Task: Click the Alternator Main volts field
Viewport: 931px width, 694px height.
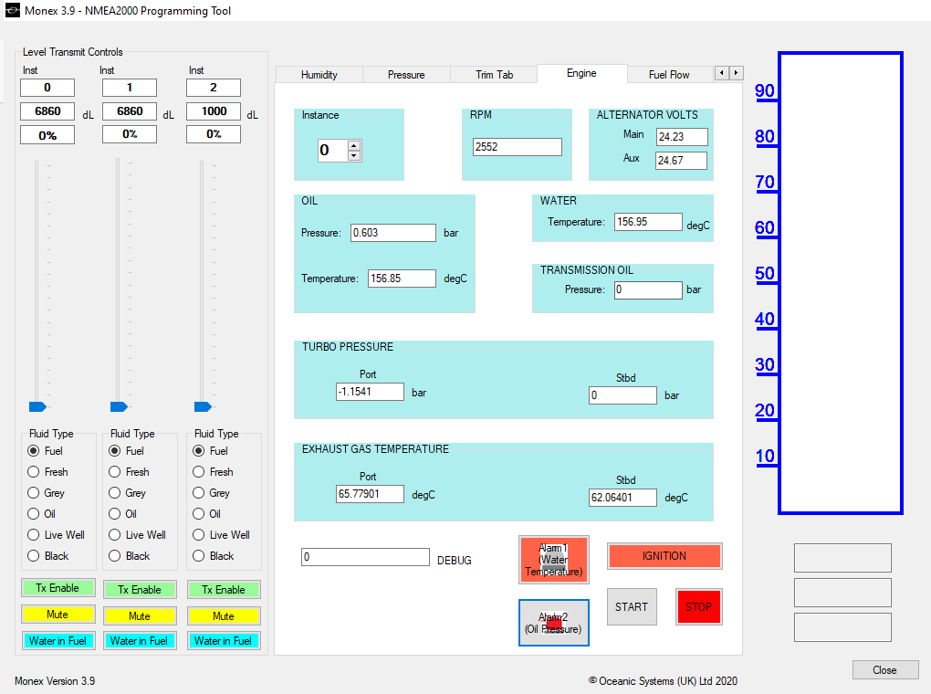Action: (682, 137)
